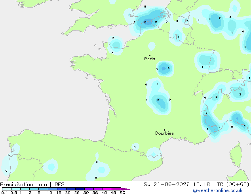Click the 40–45 mm magenta legend swatch
The width and height of the screenshot is (251, 194).
click(x=107, y=189)
